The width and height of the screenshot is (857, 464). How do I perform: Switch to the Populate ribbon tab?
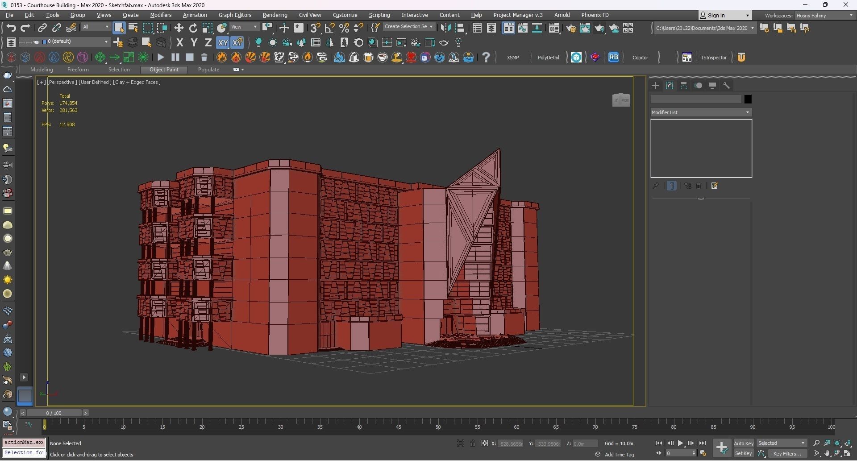pos(208,70)
